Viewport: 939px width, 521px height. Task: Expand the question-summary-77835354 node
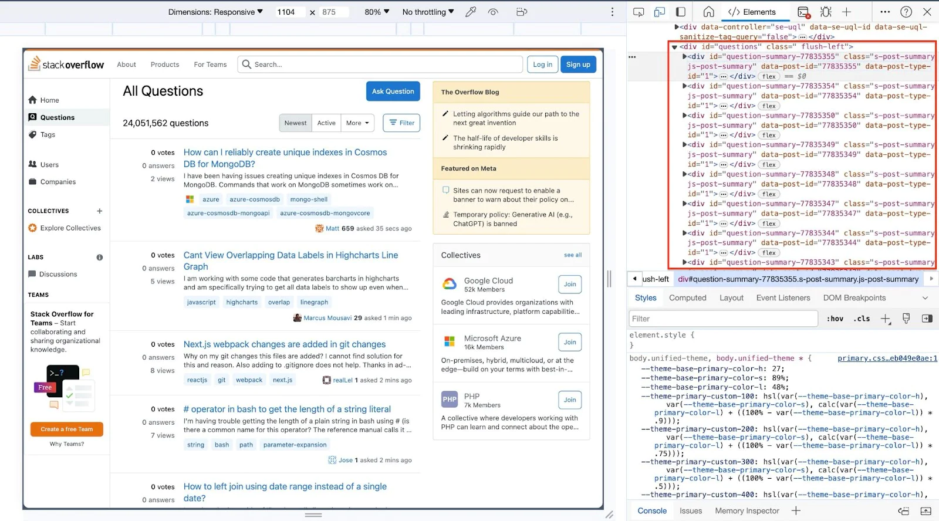[684, 86]
